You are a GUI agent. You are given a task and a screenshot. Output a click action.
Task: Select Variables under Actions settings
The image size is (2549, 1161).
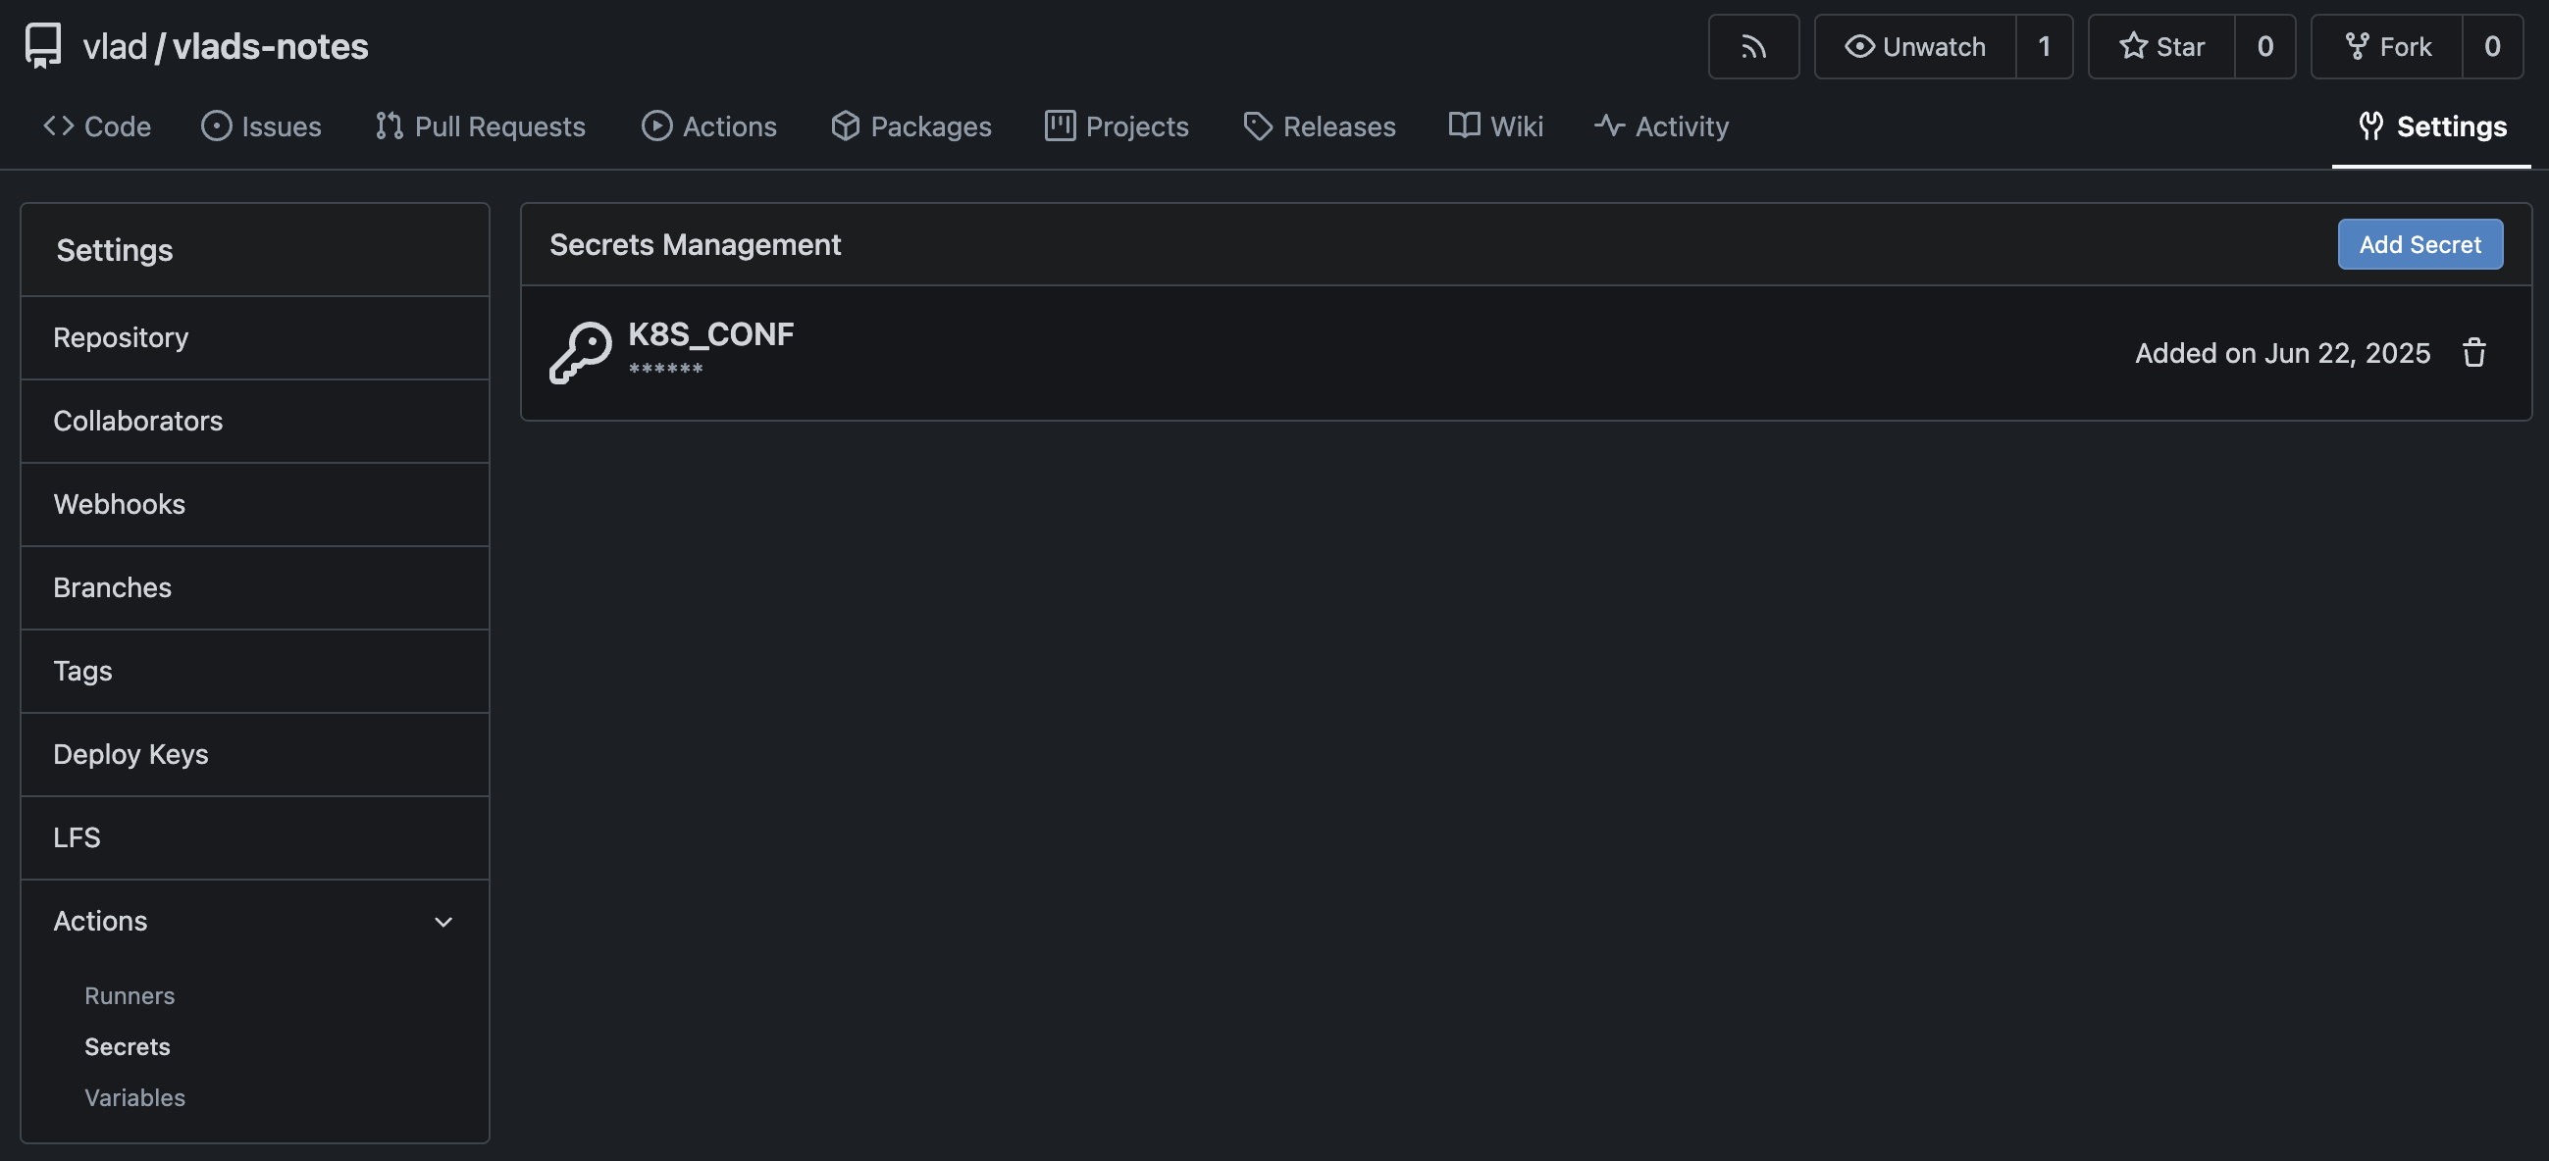click(134, 1097)
